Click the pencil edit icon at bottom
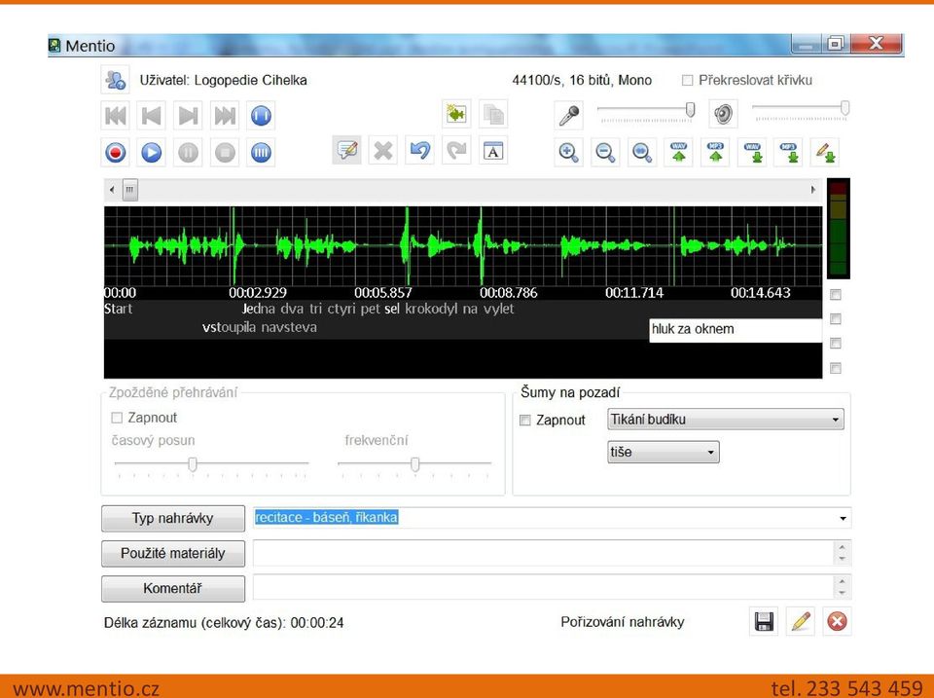934x698 pixels. 801,621
